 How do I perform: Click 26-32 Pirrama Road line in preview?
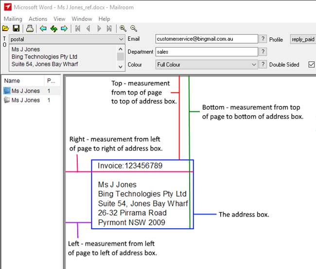click(132, 213)
